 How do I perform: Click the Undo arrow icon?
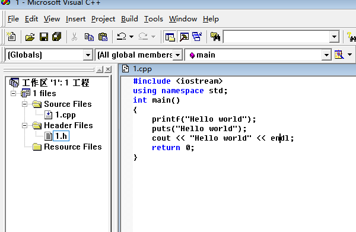122,36
